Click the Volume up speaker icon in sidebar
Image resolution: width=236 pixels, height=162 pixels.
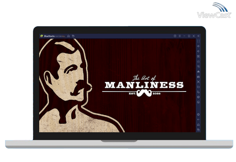pos(198,46)
